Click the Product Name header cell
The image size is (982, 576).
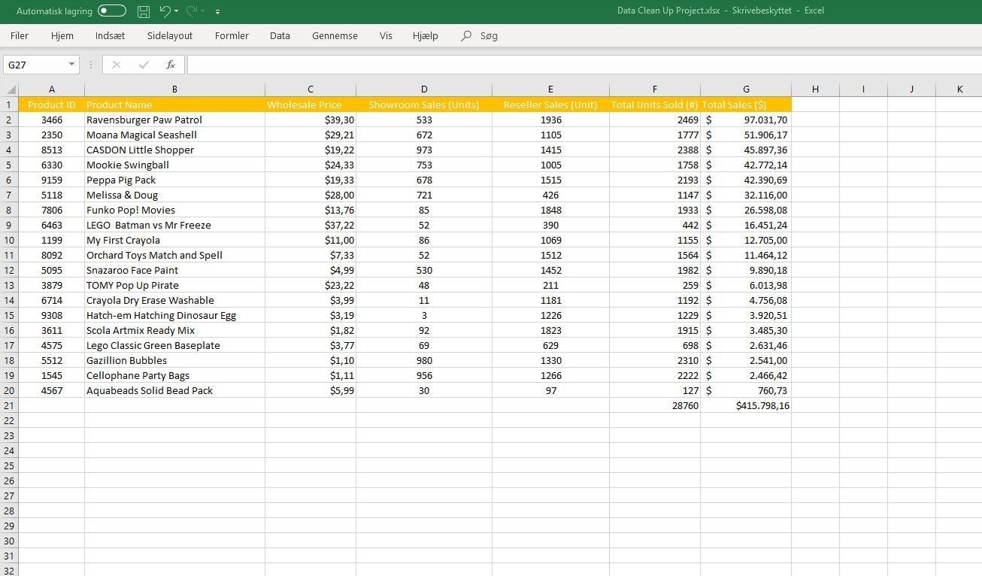click(x=174, y=105)
